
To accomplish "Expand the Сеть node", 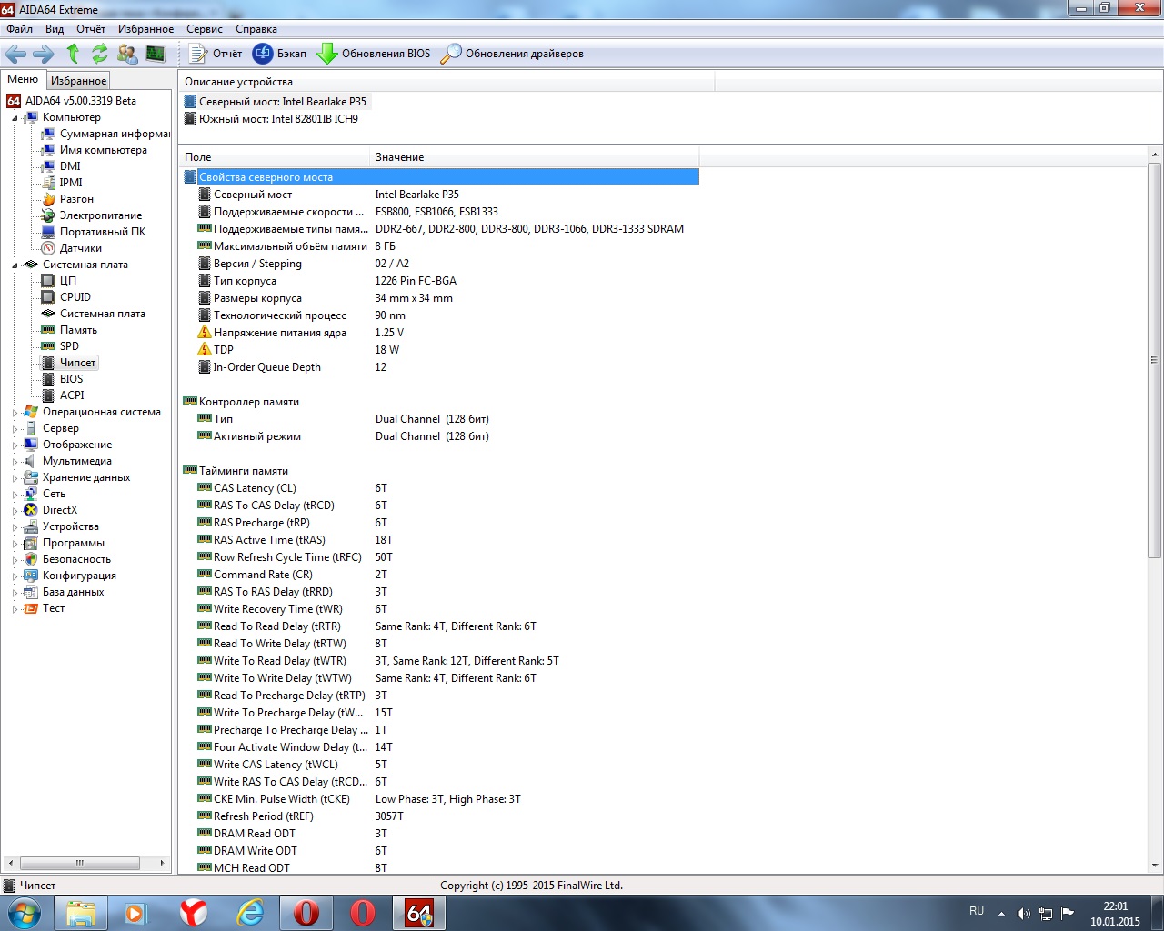I will pos(15,495).
